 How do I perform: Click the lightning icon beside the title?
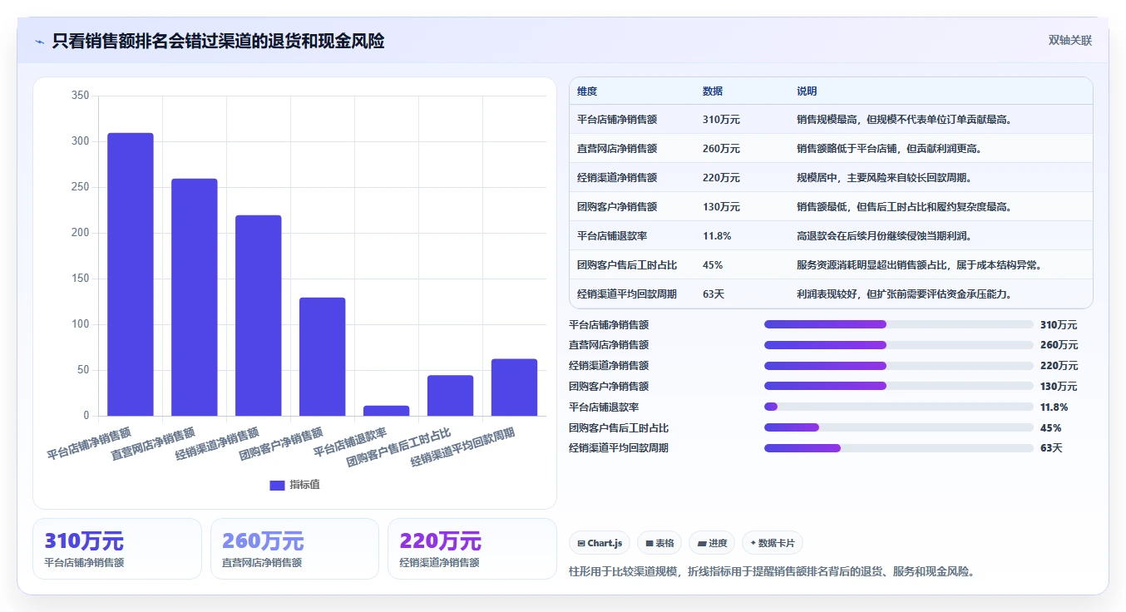coord(39,42)
